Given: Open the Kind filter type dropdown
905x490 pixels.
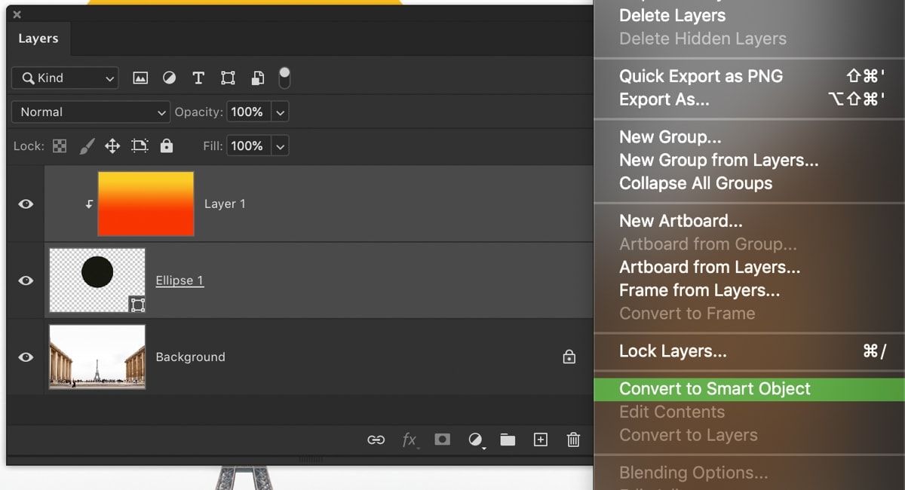Looking at the screenshot, I should click(x=65, y=78).
